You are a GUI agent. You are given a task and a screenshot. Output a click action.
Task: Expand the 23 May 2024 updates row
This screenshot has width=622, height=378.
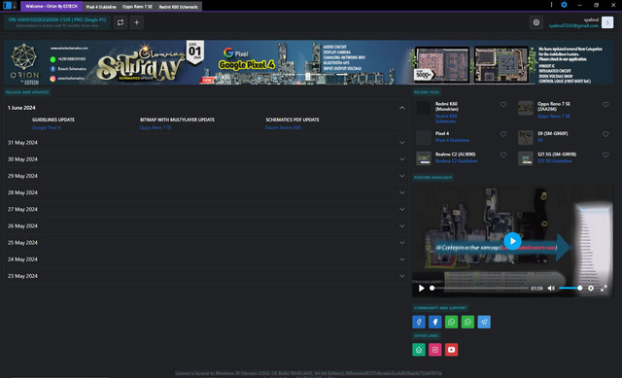[x=206, y=276]
